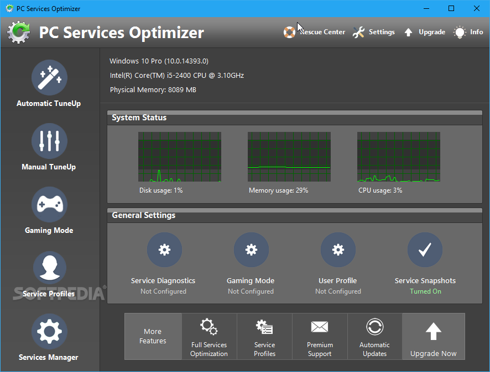Click CPU usage: 3% text
This screenshot has width=490, height=372.
click(x=380, y=190)
